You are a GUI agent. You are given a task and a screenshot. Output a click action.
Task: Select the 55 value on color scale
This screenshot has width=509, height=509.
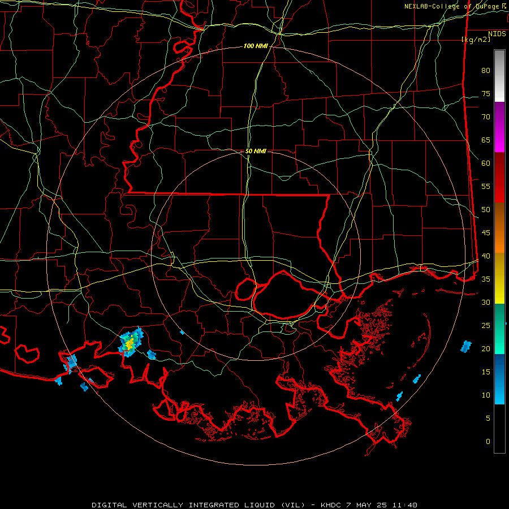coord(486,186)
